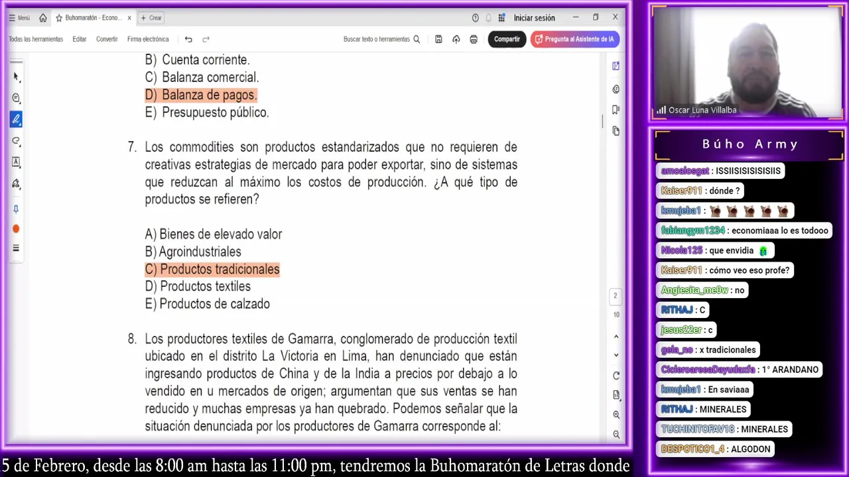The image size is (849, 477).
Task: Choose the add comment tool
Action: [x=16, y=98]
